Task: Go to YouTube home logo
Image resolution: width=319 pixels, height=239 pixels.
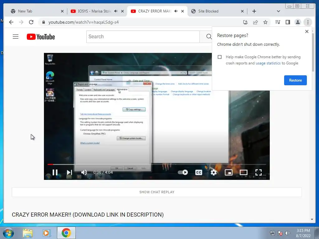Action: tap(41, 37)
